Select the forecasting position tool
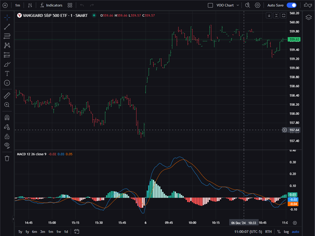The image size is (315, 236). pos(7,55)
